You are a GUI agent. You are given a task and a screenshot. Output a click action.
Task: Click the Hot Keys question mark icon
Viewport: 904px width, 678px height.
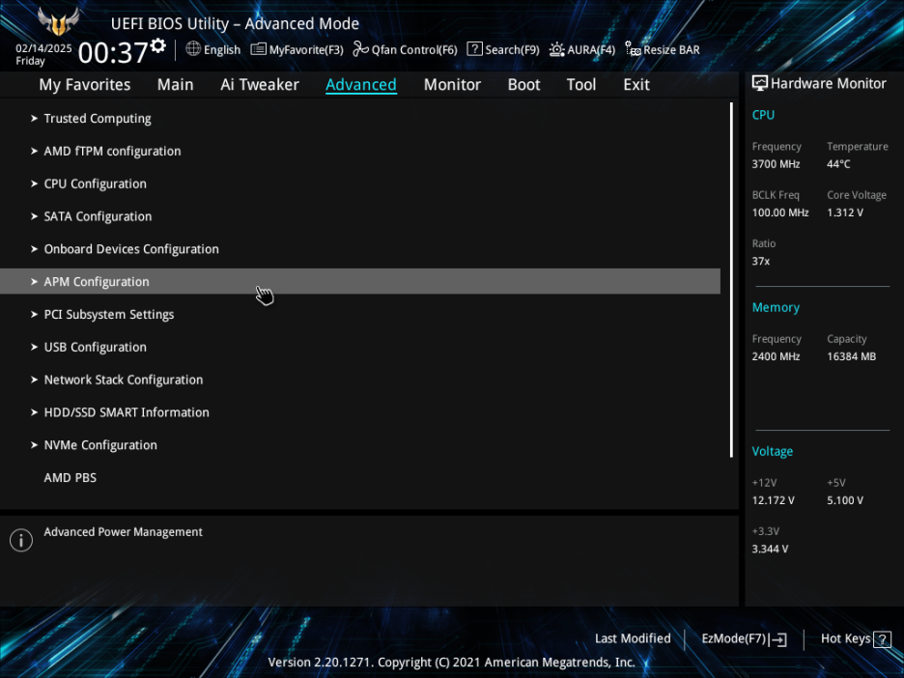(x=882, y=638)
